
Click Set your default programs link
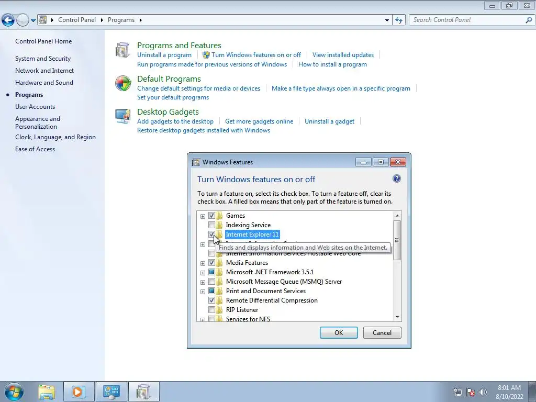[x=173, y=97]
